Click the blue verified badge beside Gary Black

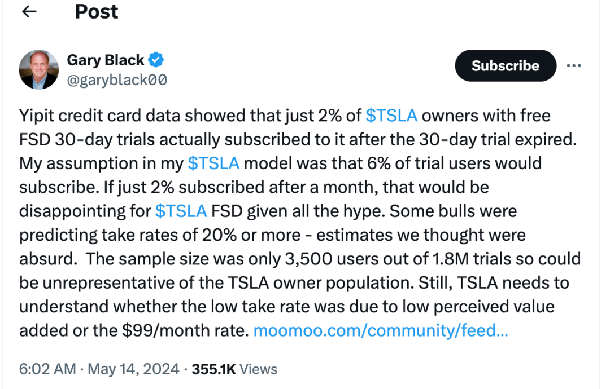(156, 60)
